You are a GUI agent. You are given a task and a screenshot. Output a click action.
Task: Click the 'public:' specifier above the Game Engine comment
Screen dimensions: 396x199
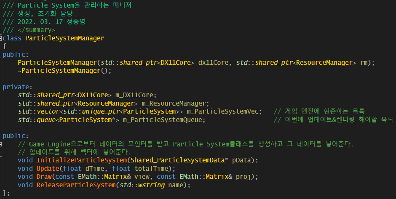[16, 136]
